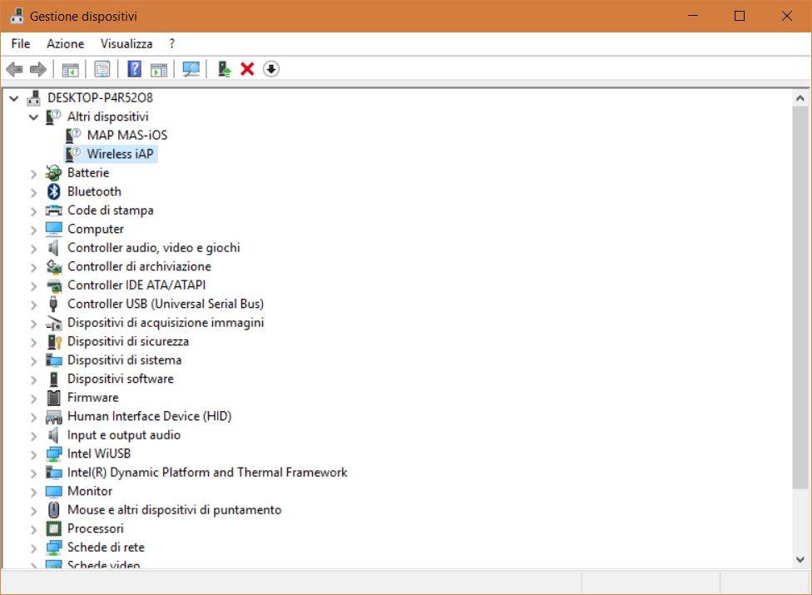Image resolution: width=812 pixels, height=595 pixels.
Task: Open the blue Help question-mark toolbar icon
Action: (x=134, y=69)
